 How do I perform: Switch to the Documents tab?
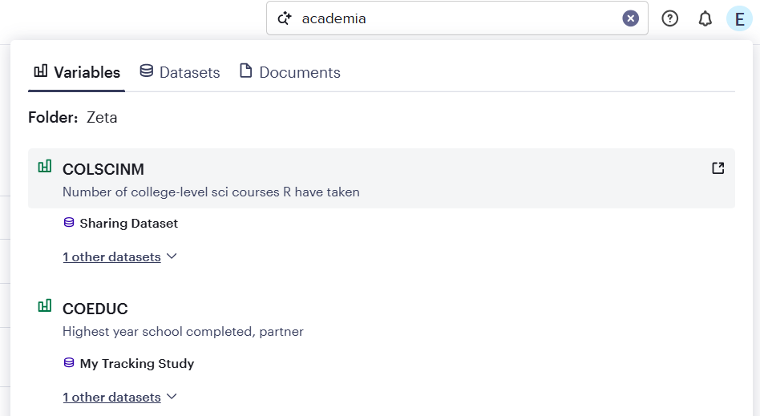290,72
